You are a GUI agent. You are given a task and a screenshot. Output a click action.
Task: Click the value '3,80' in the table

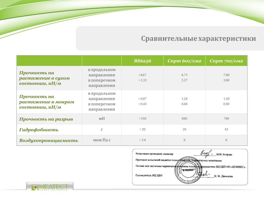(x=226, y=80)
